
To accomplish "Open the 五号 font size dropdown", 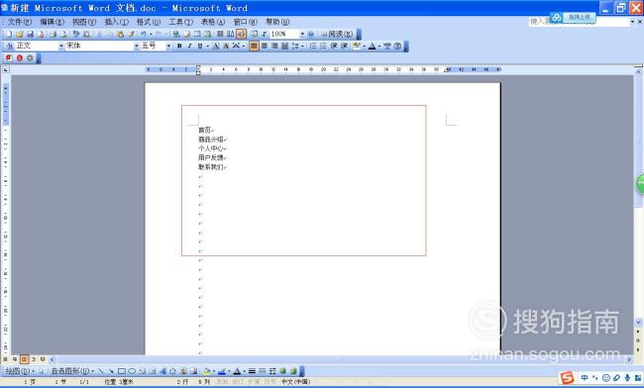I will coord(168,46).
